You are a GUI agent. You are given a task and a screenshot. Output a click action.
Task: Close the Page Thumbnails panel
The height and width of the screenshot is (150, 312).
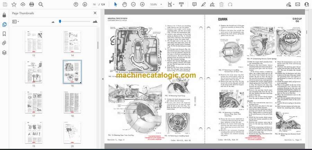[x=95, y=13]
